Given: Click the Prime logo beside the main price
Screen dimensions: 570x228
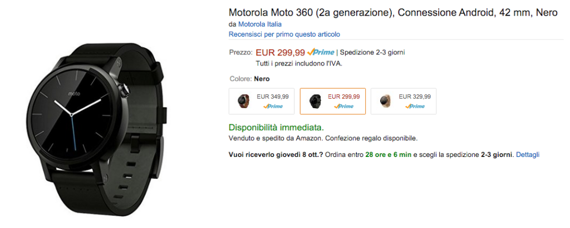Looking at the screenshot, I should click(321, 53).
